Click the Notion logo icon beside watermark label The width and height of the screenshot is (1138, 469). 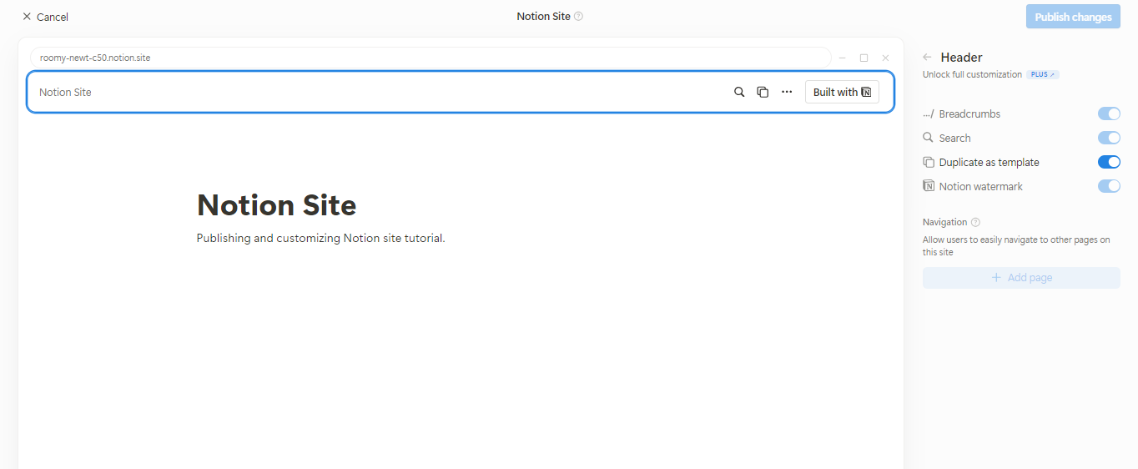pos(928,186)
